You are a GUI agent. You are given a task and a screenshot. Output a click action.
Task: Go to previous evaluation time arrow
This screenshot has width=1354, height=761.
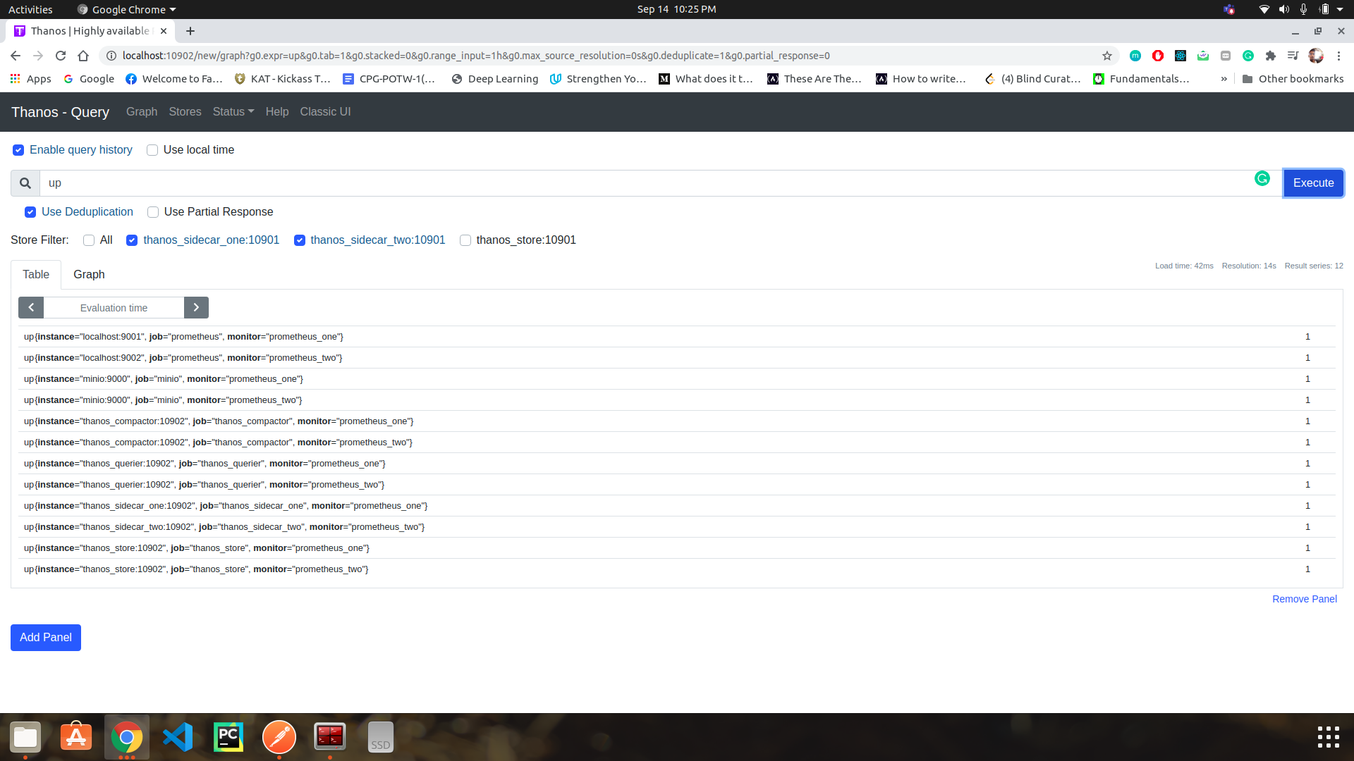tap(31, 308)
